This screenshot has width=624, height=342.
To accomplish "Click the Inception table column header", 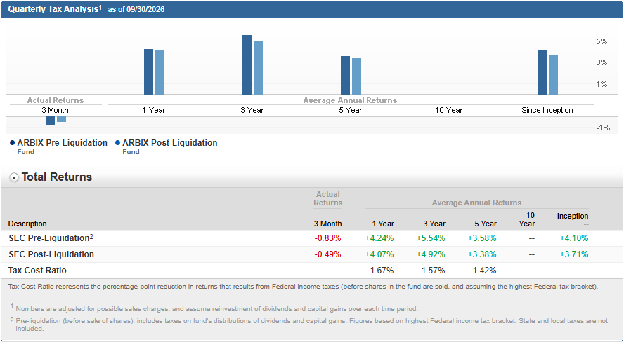I will tap(573, 217).
